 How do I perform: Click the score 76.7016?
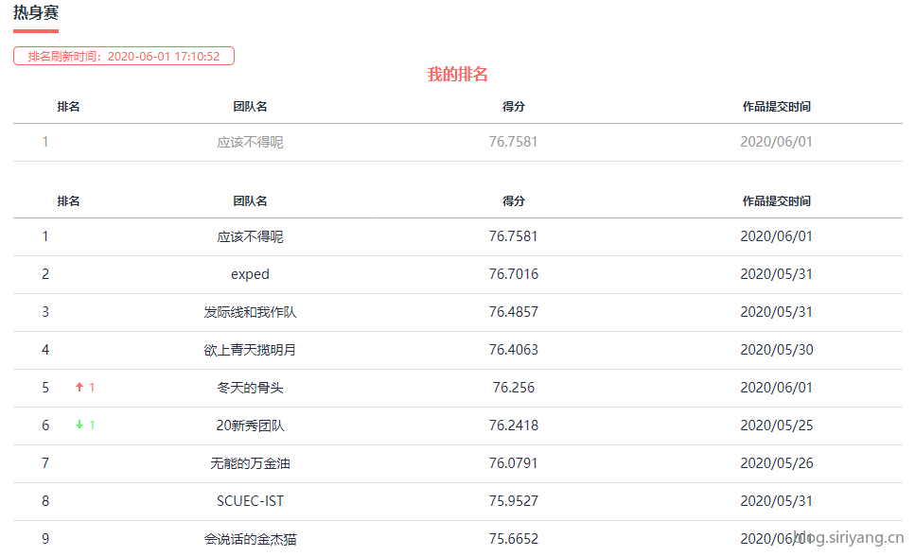click(x=513, y=274)
